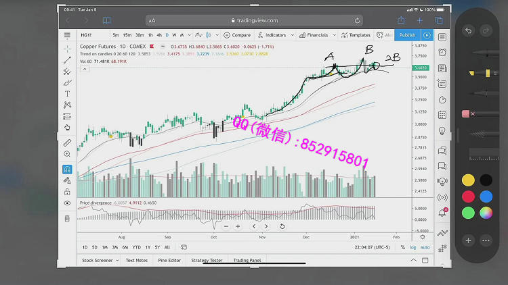Toggle magnet mode for drawings
This screenshot has height=285, width=508.
pyautogui.click(x=67, y=170)
